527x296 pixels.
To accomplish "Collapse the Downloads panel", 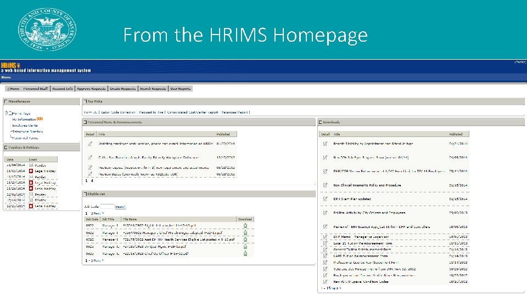I will [x=320, y=122].
